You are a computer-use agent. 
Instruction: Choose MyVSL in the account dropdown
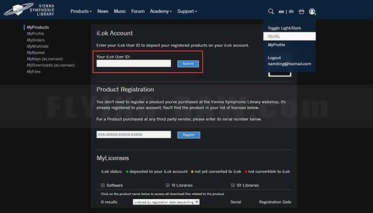click(289, 36)
